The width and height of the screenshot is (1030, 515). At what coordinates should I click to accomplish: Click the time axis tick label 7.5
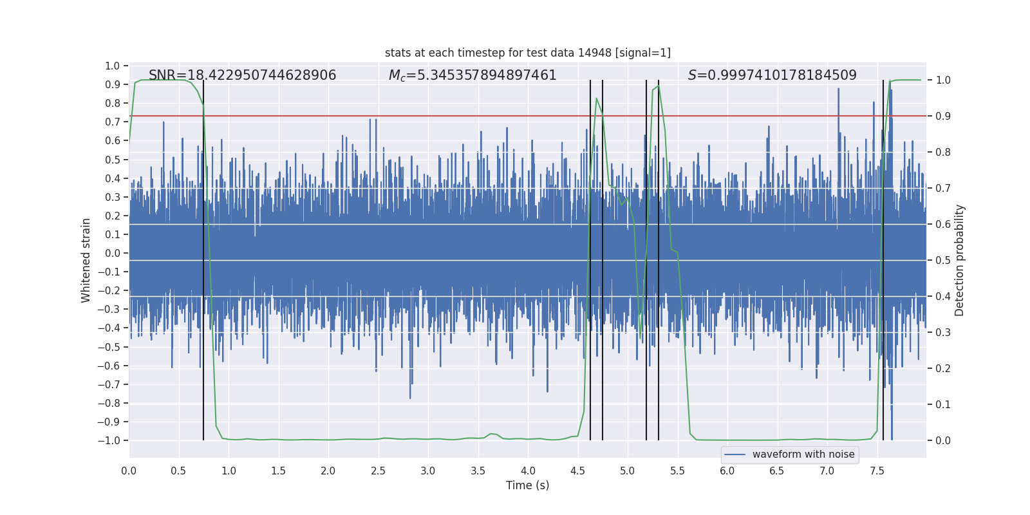click(x=877, y=471)
